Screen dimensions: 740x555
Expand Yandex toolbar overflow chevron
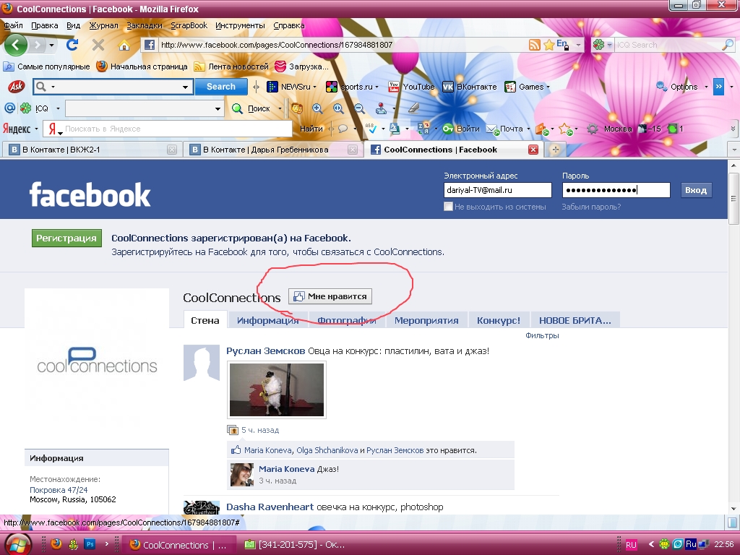(x=733, y=129)
